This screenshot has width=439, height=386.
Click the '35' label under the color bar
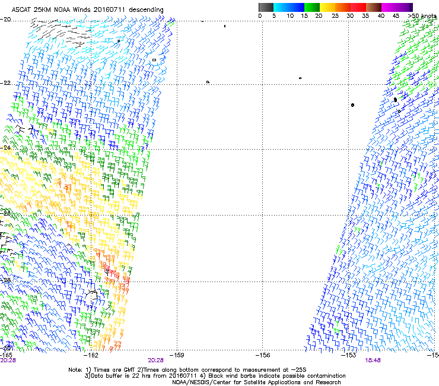[x=365, y=16]
